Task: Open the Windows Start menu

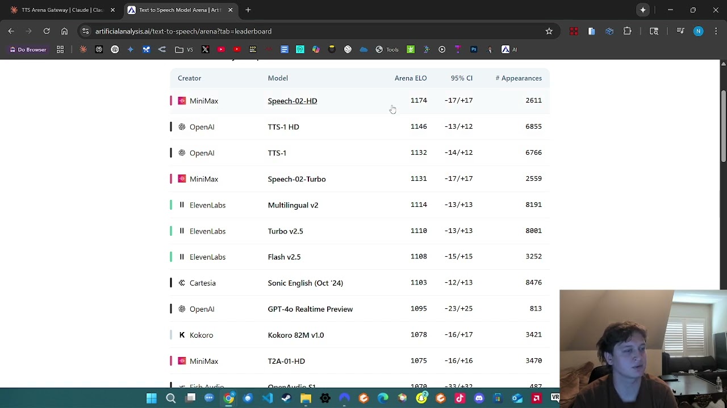Action: [152, 398]
